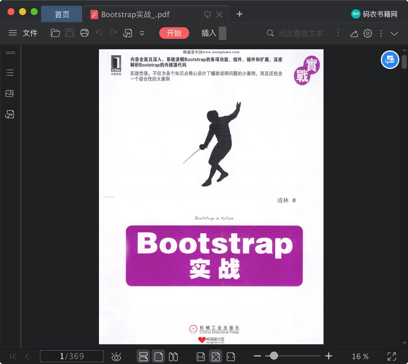Image resolution: width=408 pixels, height=364 pixels.
Task: Click the vertical scrollbar thumb
Action: 404,62
